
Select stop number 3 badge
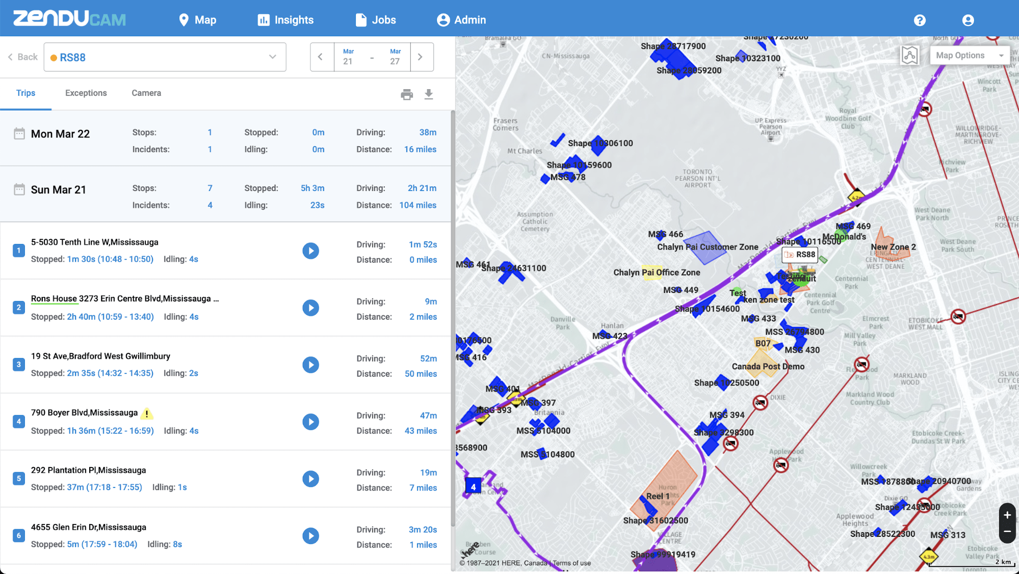click(x=19, y=365)
